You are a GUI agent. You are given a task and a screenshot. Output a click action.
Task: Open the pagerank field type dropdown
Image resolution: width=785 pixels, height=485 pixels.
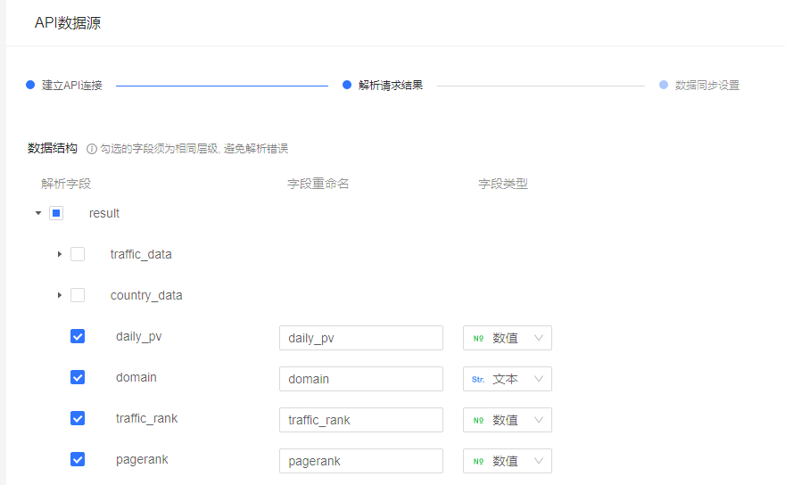pos(507,461)
